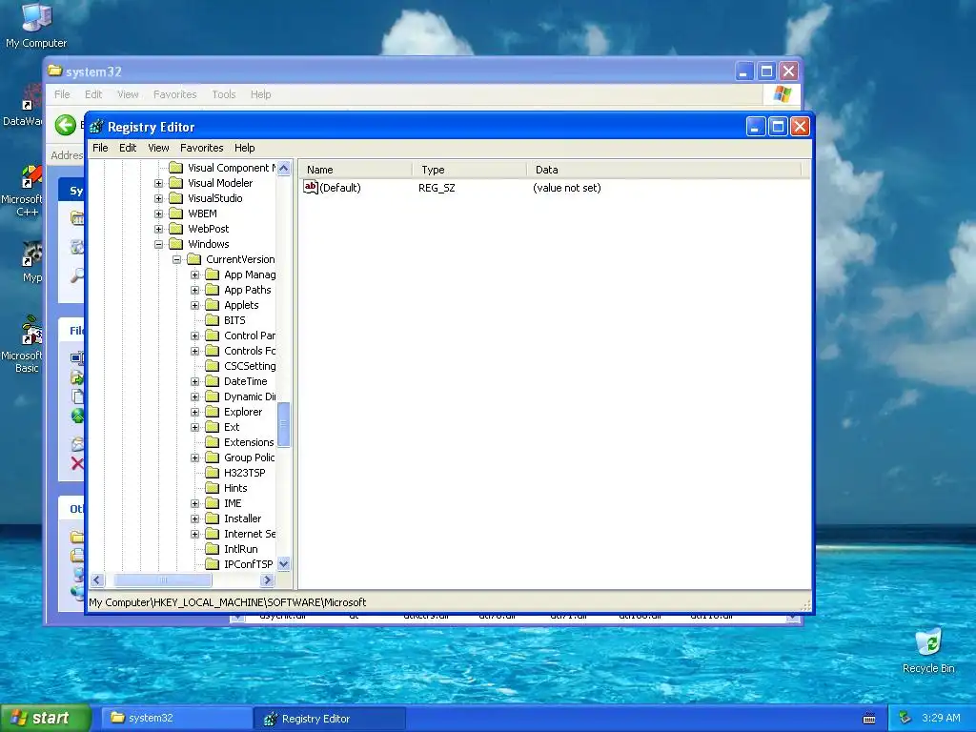Click the (value not set) data cell
The image size is (976, 732).
566,188
